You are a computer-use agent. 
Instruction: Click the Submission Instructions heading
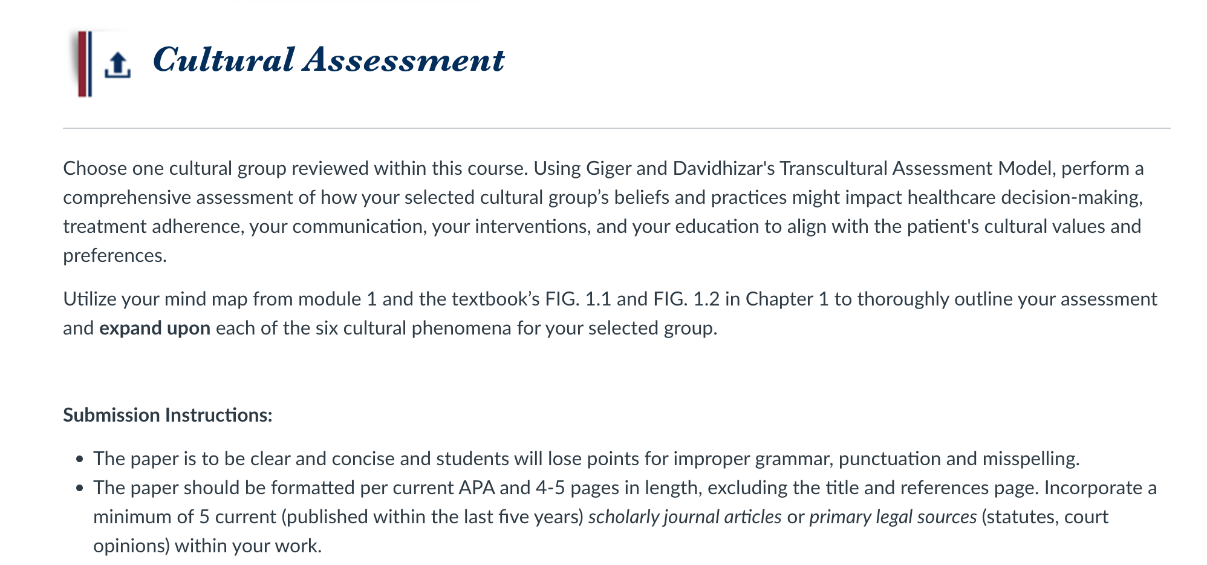(168, 415)
